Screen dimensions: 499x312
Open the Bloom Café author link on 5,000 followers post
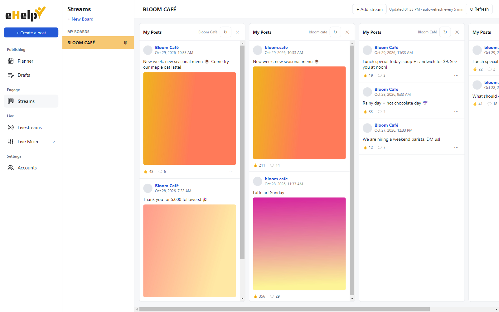(x=167, y=186)
